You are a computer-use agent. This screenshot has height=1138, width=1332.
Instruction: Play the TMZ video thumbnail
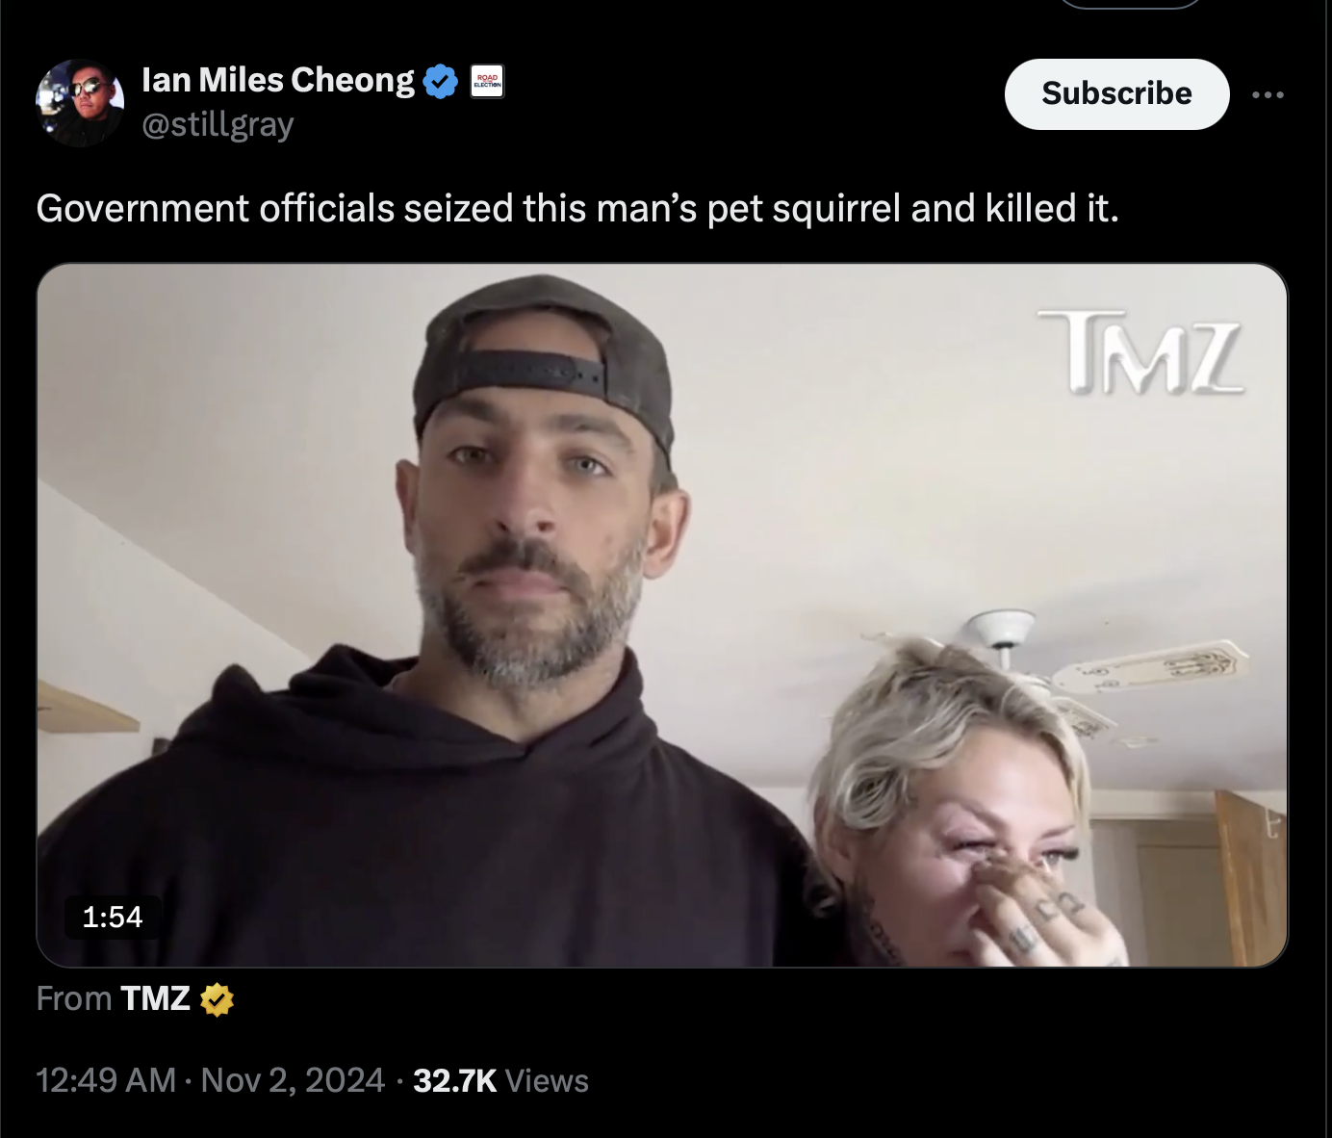point(662,615)
